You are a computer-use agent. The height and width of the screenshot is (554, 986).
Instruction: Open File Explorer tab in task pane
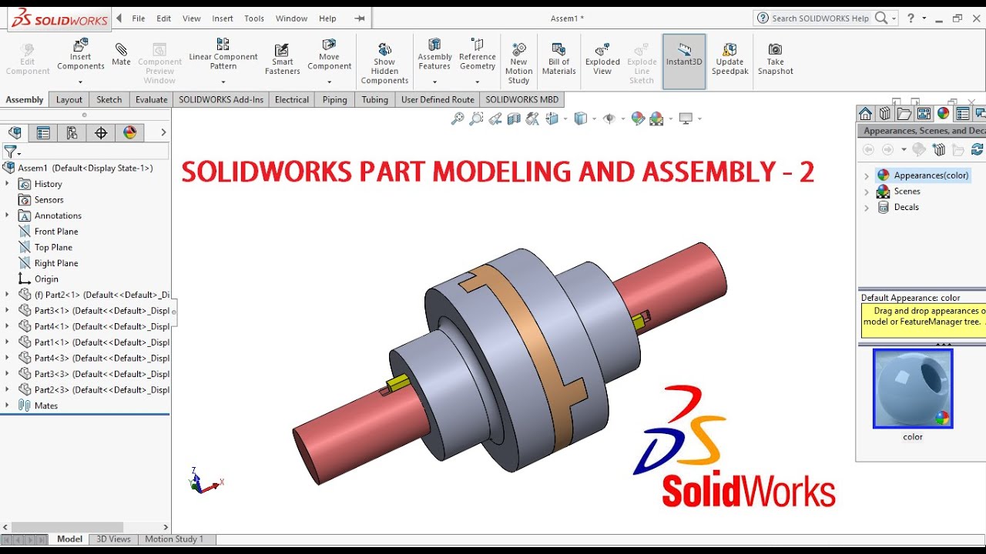tap(904, 114)
